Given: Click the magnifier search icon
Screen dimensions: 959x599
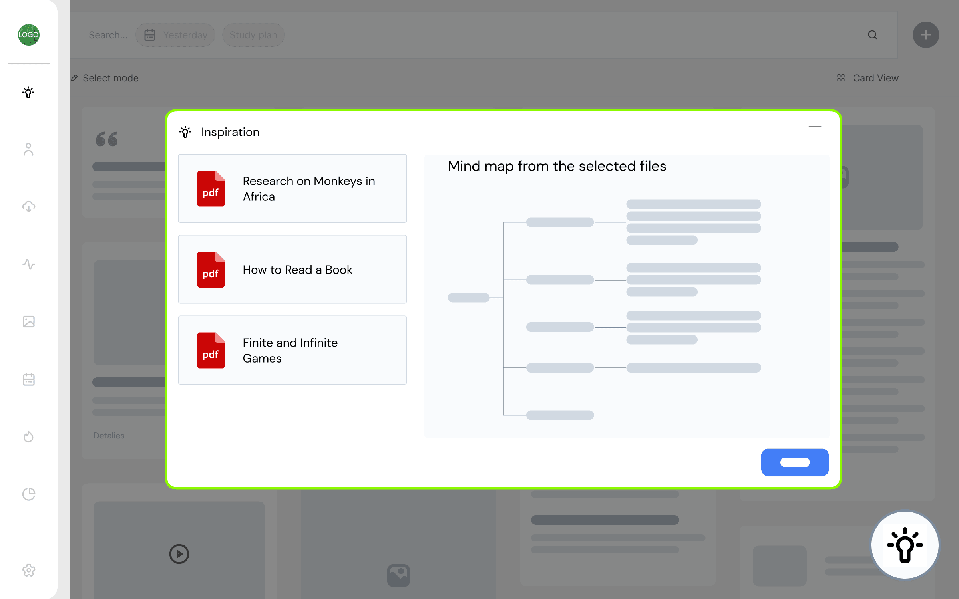Looking at the screenshot, I should [x=873, y=35].
